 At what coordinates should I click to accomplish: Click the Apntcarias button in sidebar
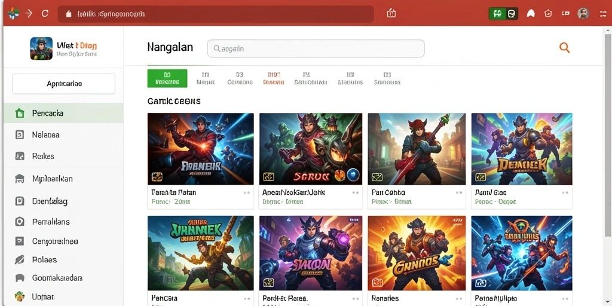coord(64,84)
